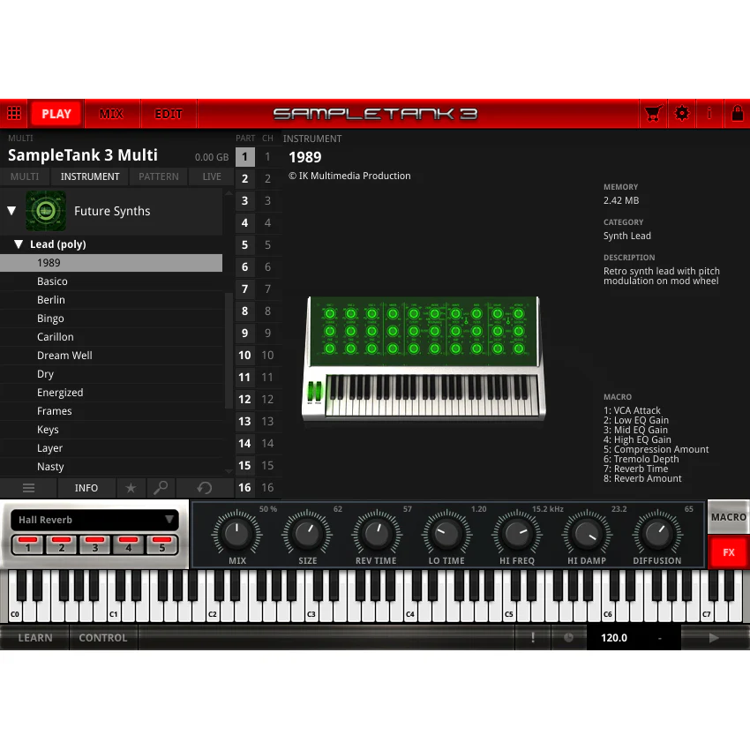The width and height of the screenshot is (750, 750).
Task: Click the LO TIME knob
Action: (446, 534)
